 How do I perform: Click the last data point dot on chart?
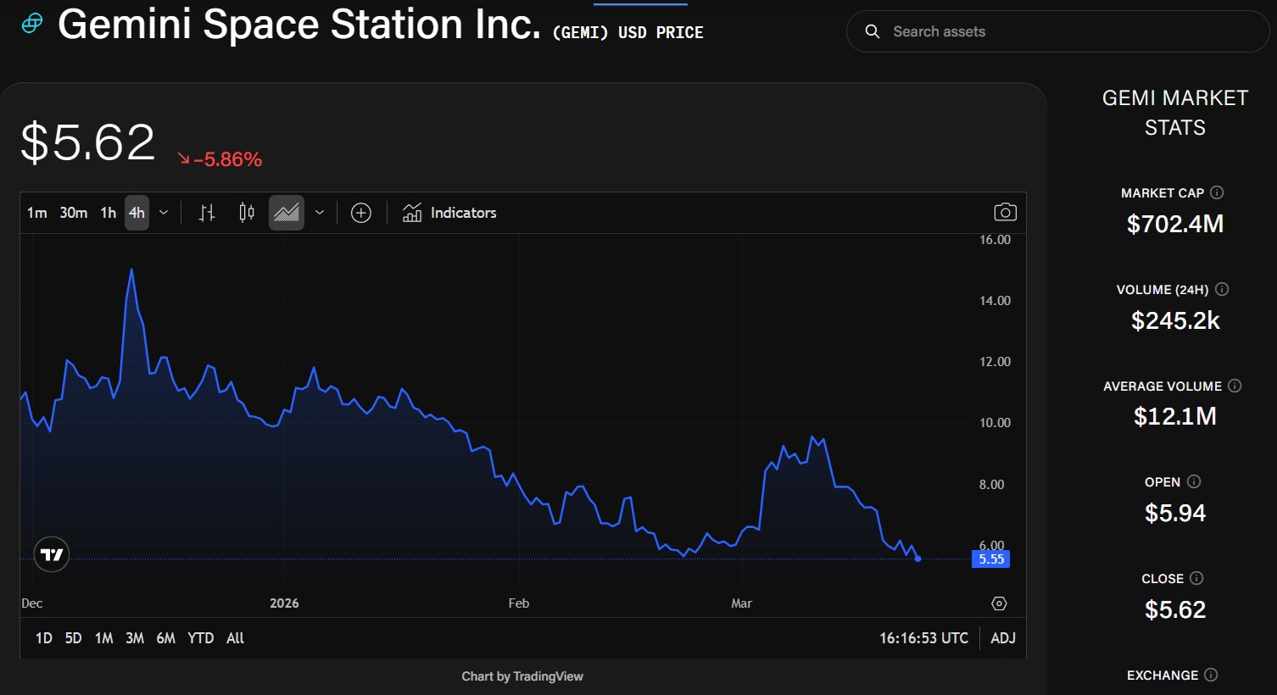point(918,559)
